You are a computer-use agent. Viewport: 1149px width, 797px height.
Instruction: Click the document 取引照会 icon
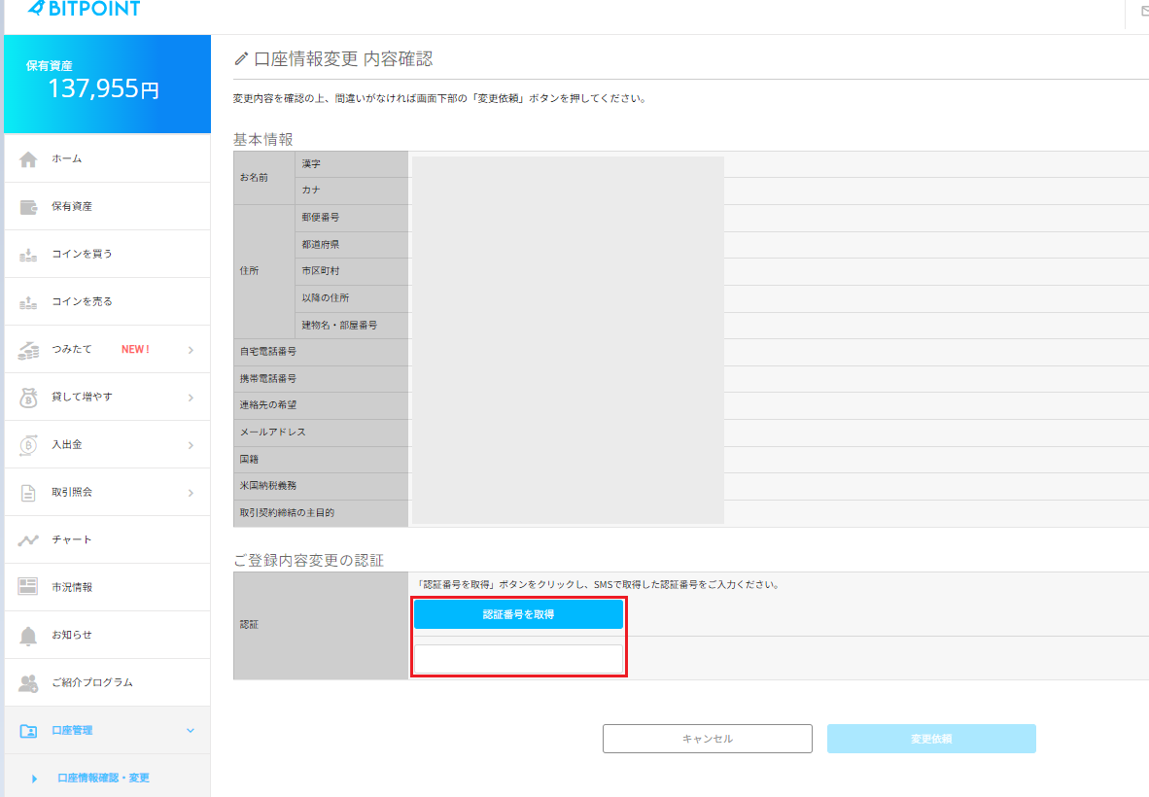[28, 493]
